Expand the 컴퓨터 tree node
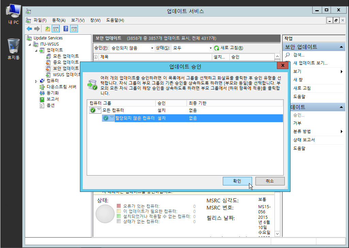The height and width of the screenshot is (248, 349). [36, 81]
